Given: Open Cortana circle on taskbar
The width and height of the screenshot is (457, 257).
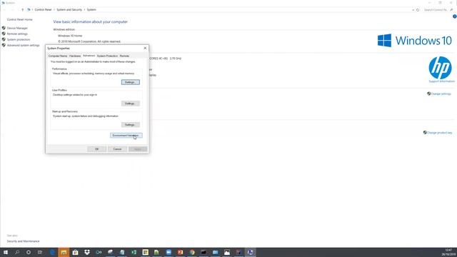Looking at the screenshot, I should pos(29,252).
